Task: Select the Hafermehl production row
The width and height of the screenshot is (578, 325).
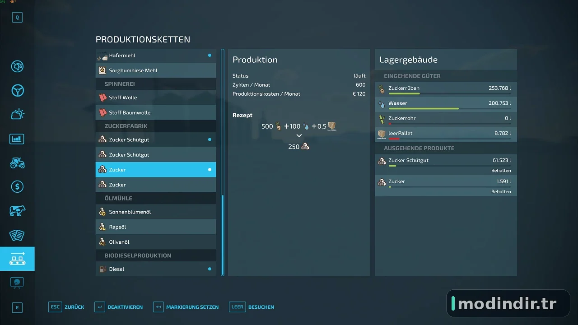Action: (156, 56)
